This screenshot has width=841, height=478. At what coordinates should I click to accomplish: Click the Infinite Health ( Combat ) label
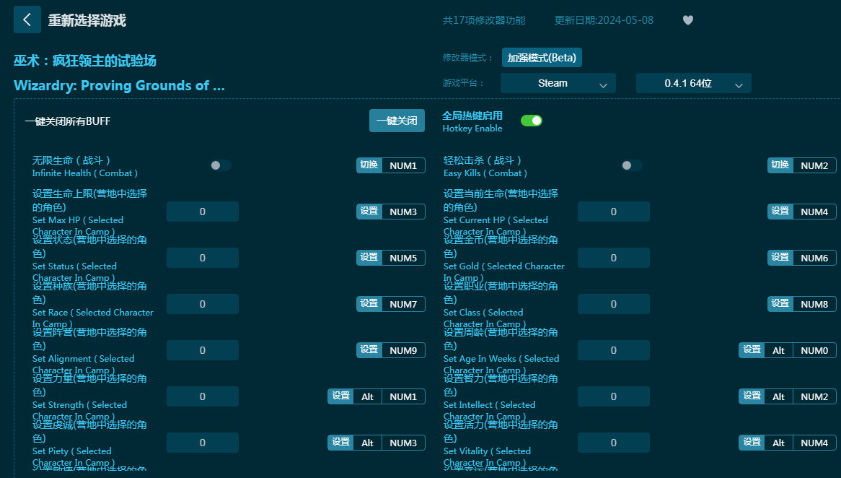(84, 173)
